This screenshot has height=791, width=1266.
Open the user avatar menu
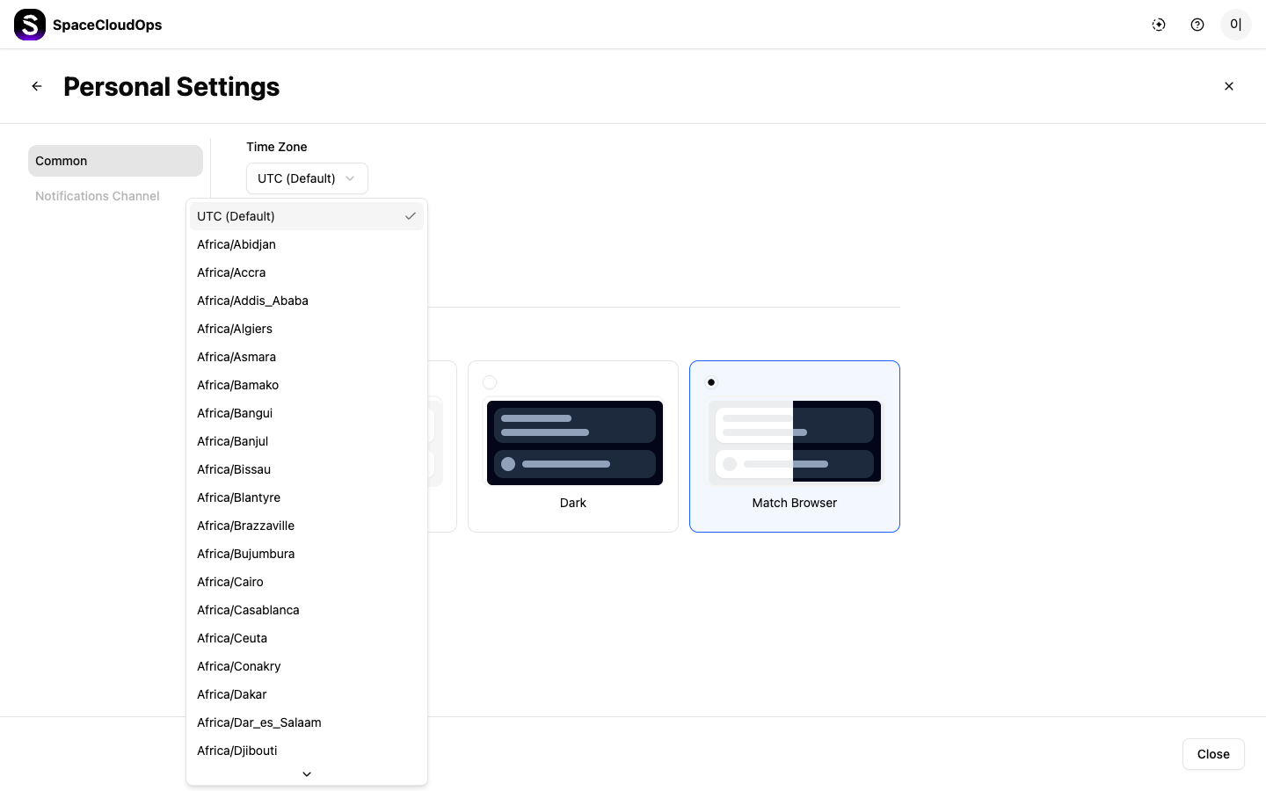tap(1235, 25)
